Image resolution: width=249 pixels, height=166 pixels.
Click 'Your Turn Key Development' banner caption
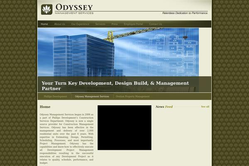[x=115, y=85]
